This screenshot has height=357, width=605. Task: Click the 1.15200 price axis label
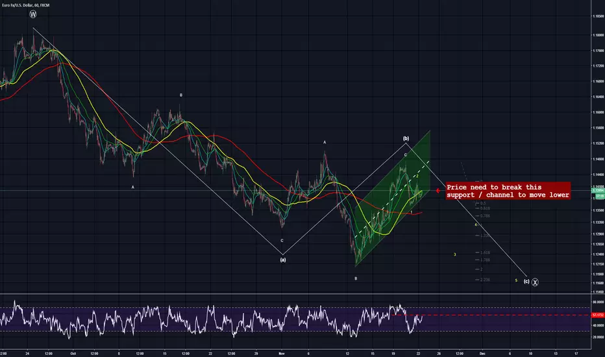tap(598, 143)
